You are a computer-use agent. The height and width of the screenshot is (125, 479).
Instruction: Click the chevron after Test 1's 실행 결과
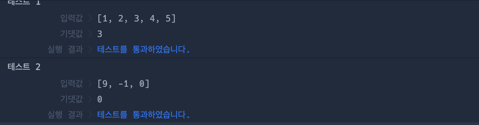[90, 49]
